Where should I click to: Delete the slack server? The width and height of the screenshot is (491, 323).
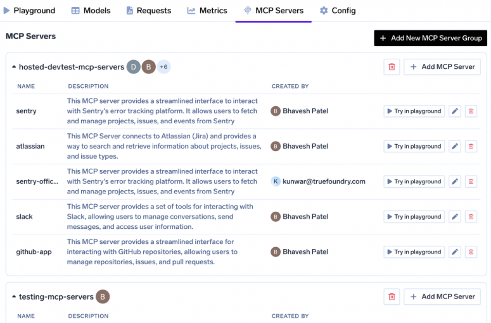tap(471, 217)
